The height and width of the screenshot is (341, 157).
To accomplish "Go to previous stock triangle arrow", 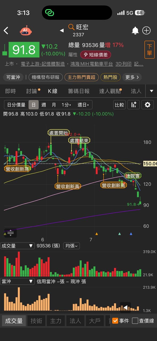I will tap(62, 31).
